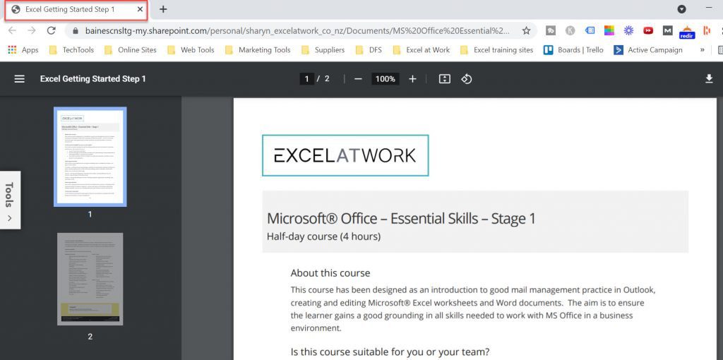
Task: Click the rotate counterclockwise icon
Action: [x=467, y=79]
